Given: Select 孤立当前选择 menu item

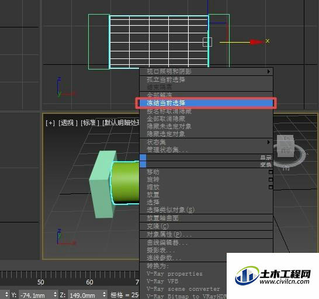Looking at the screenshot, I should 206,79.
